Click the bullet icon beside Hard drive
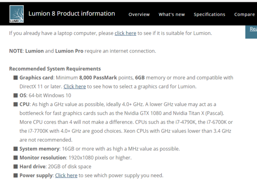 pyautogui.click(x=15, y=167)
